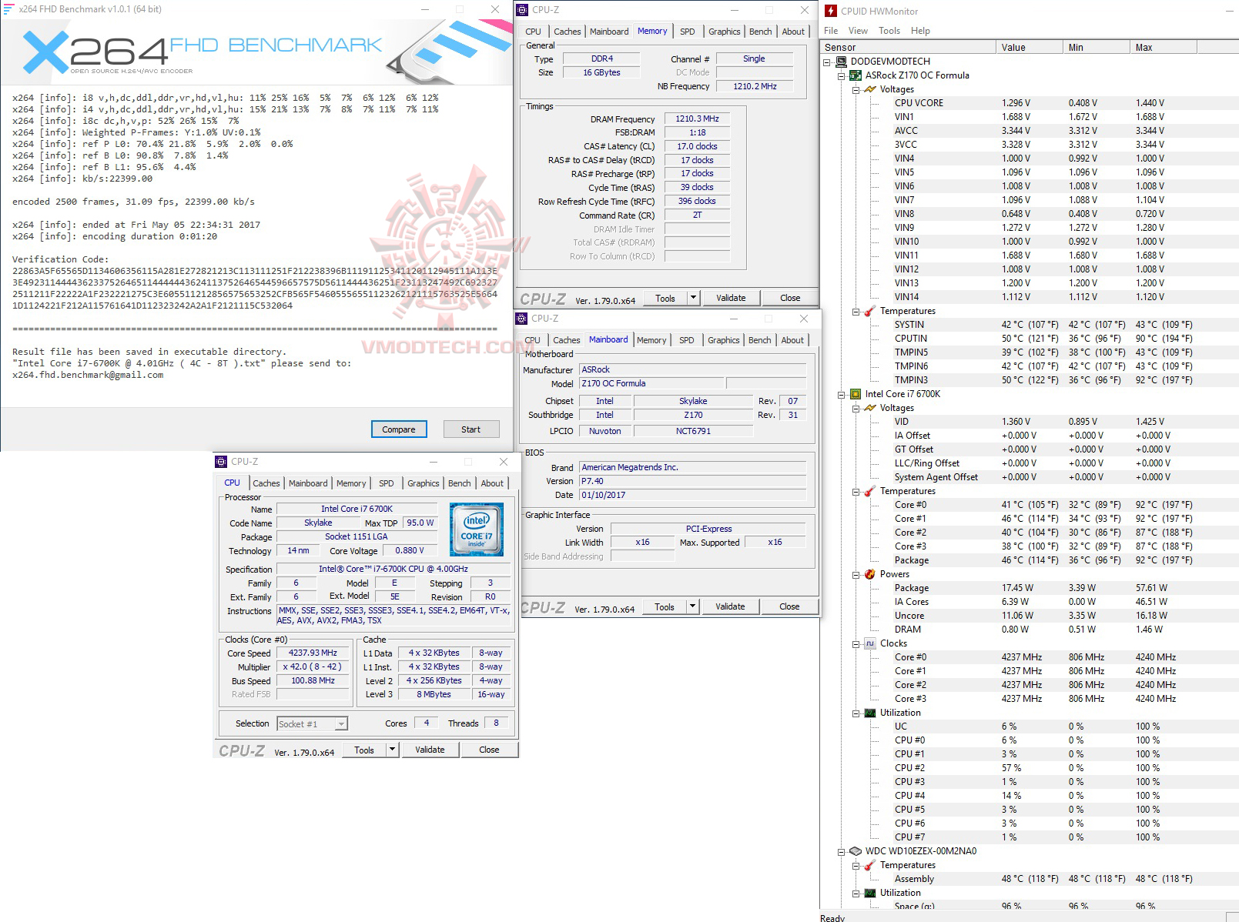This screenshot has height=922, width=1239.
Task: Click the Utilization icon under WDC drive
Action: pyautogui.click(x=870, y=893)
